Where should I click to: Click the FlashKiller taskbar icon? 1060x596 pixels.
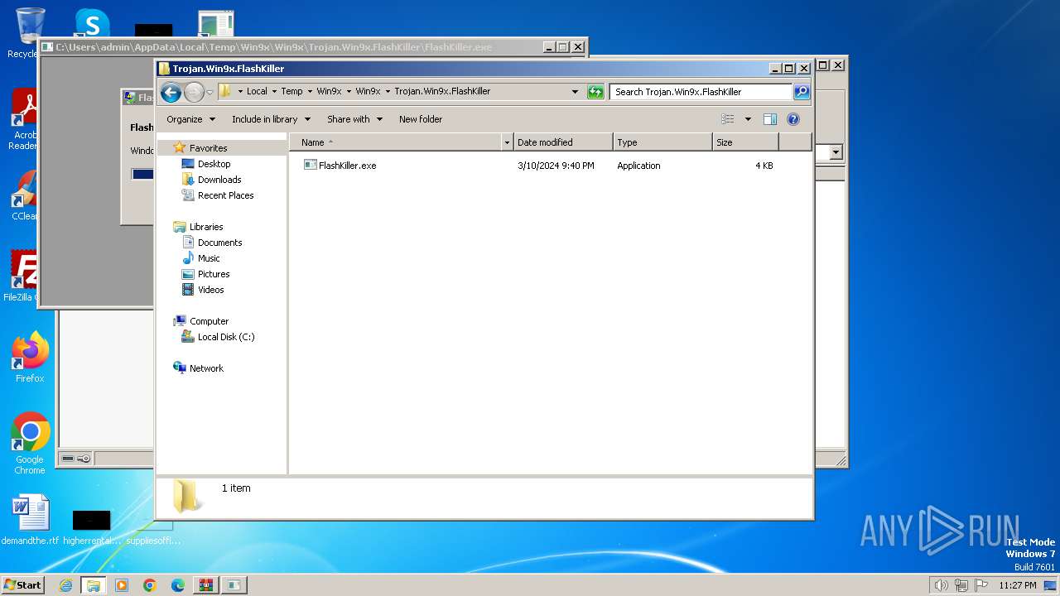click(x=234, y=585)
